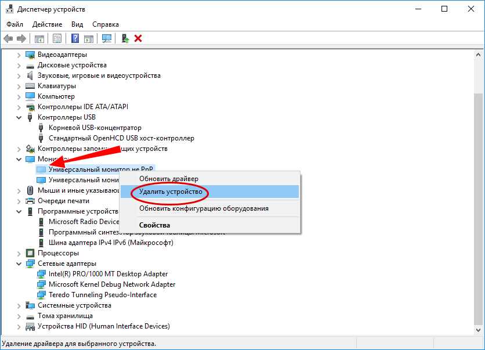Collapse the Мониторы node
Screen dimensions: 485x350
tap(19, 160)
